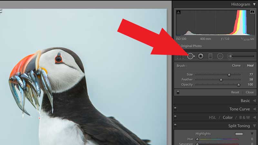Collapse the Split Toning panel
Screen dimensions: 258x145
click(254, 126)
